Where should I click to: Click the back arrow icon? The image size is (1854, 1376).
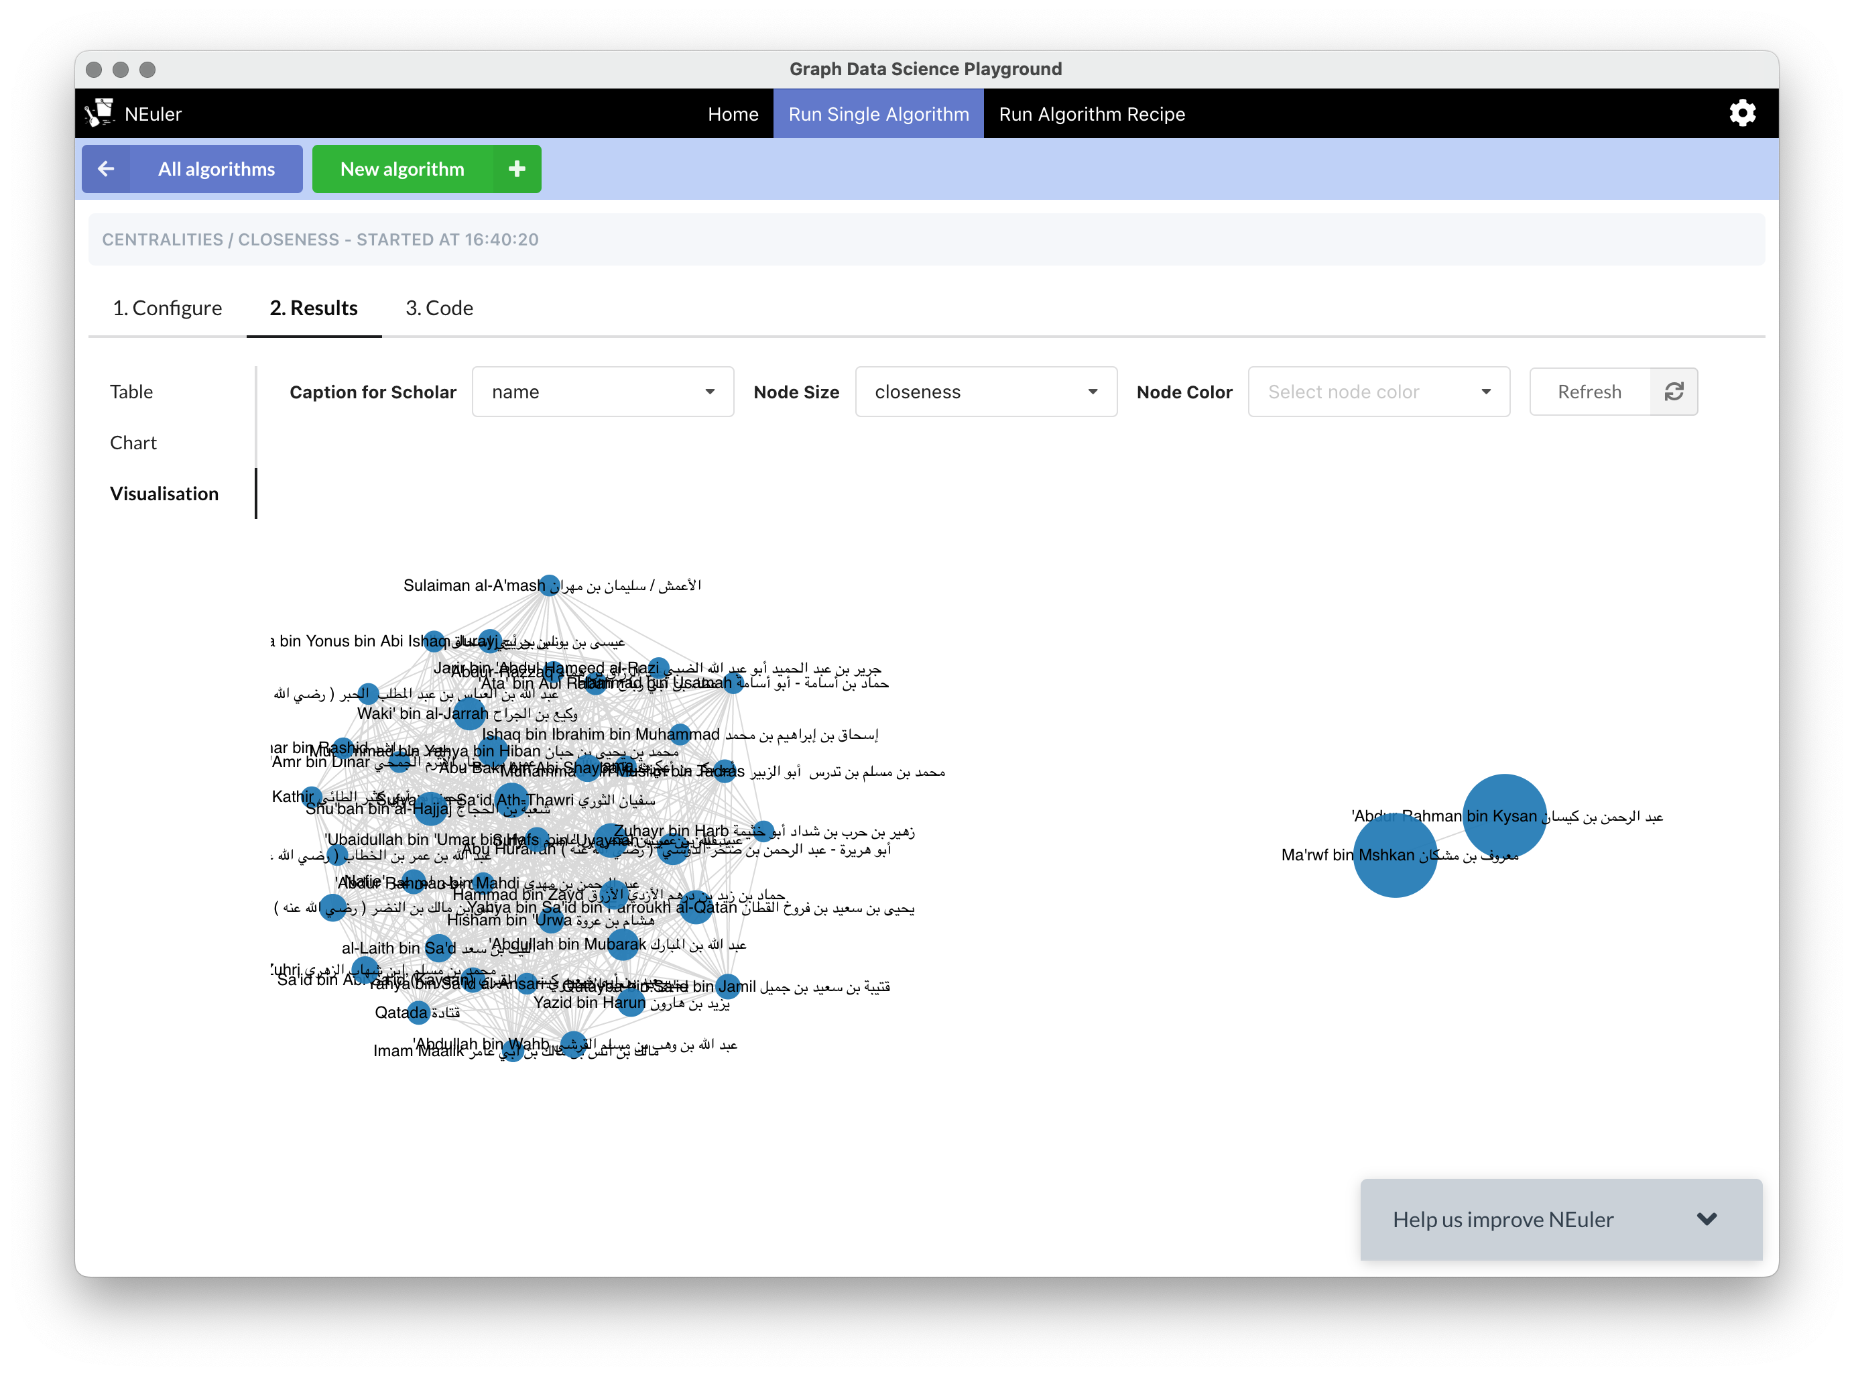(x=106, y=169)
